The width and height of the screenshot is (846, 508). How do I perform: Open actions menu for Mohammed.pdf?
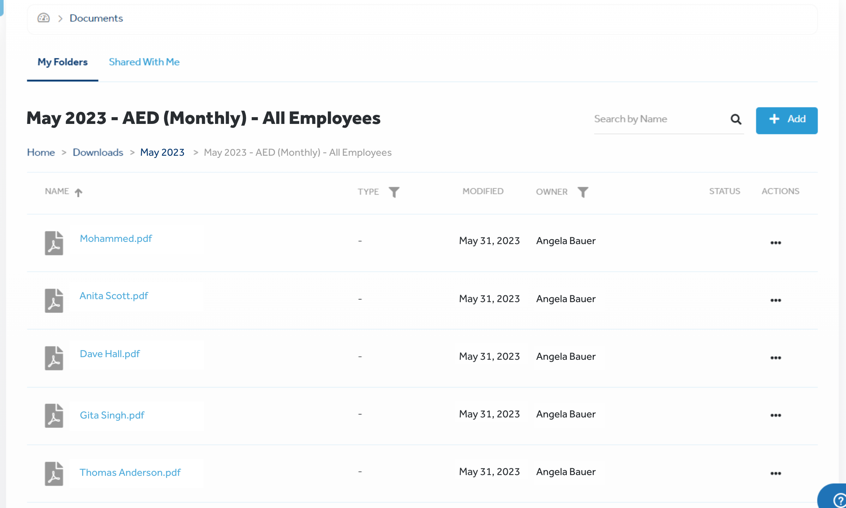click(x=776, y=243)
